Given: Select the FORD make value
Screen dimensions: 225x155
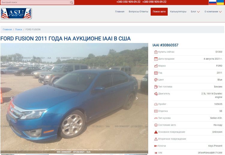Looking at the screenshot, I should point(219,66).
